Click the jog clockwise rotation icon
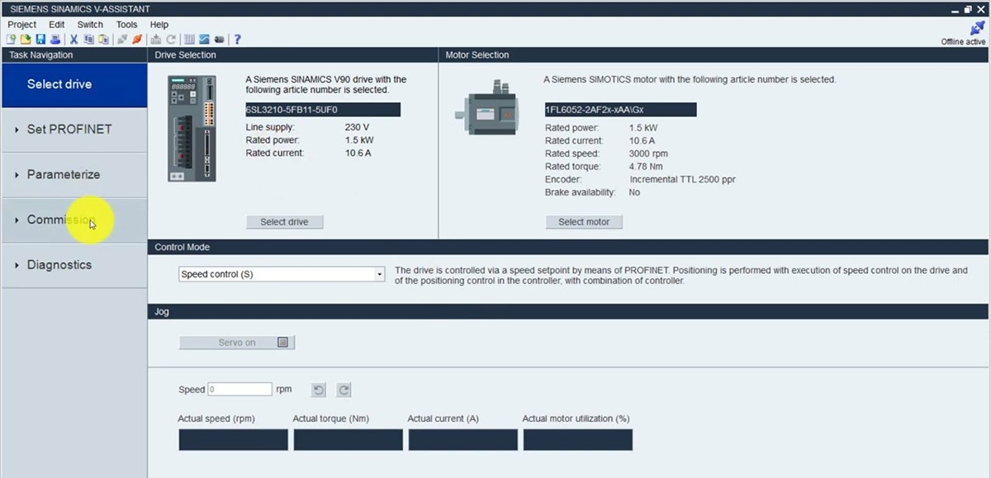 344,390
